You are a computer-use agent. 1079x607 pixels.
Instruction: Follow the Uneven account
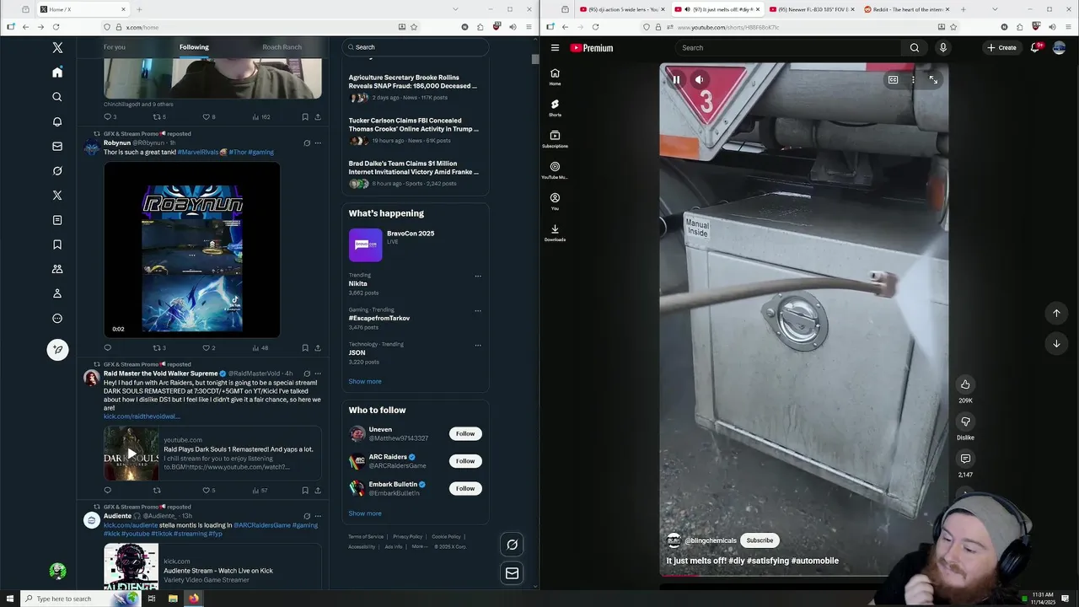pos(465,433)
